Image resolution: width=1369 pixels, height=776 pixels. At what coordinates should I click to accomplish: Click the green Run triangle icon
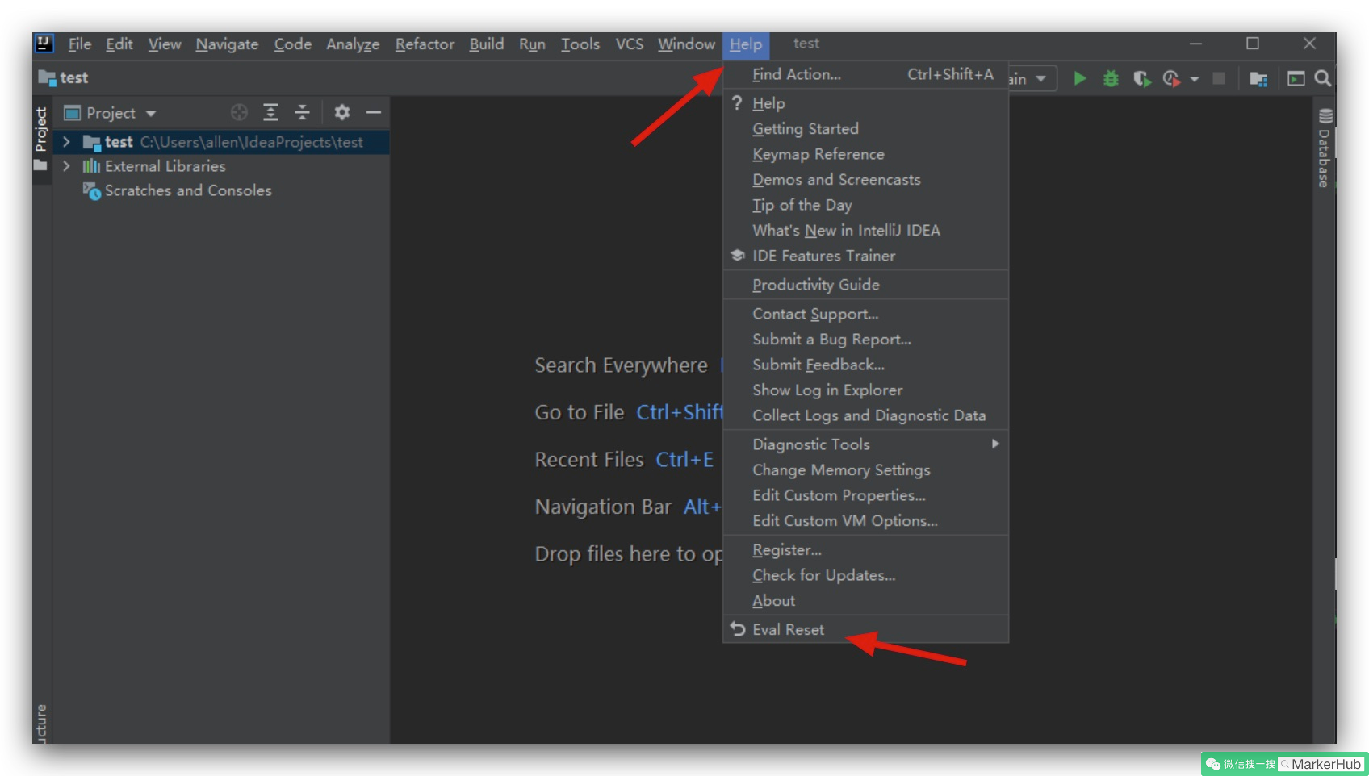pos(1079,78)
